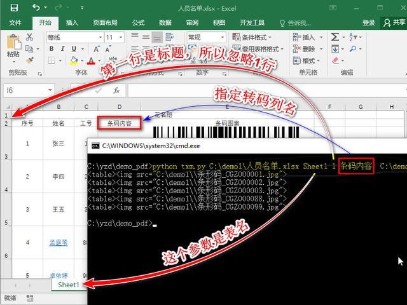Click the 共享 share button
The width and height of the screenshot is (407, 305).
pos(394,23)
